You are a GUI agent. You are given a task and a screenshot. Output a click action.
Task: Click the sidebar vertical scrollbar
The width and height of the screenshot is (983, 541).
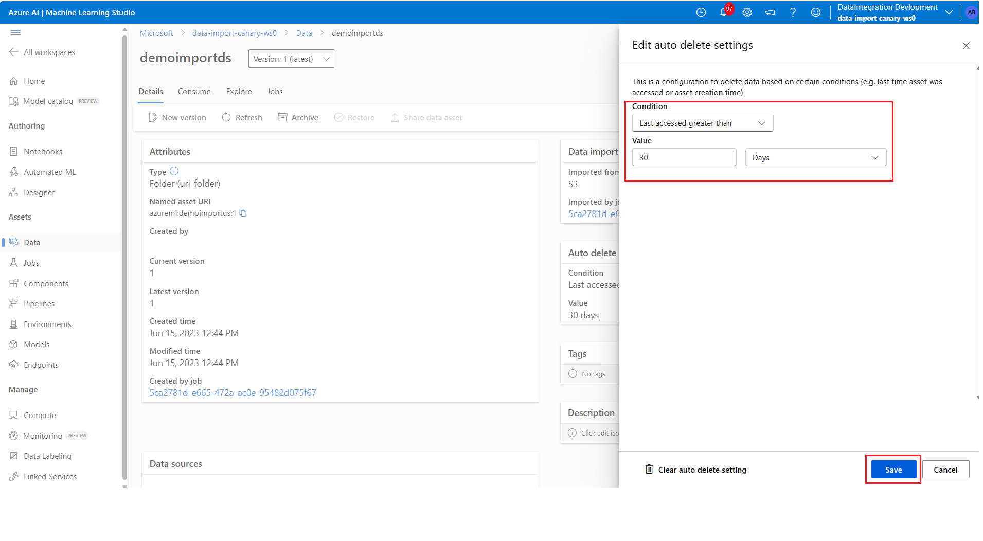(x=124, y=257)
